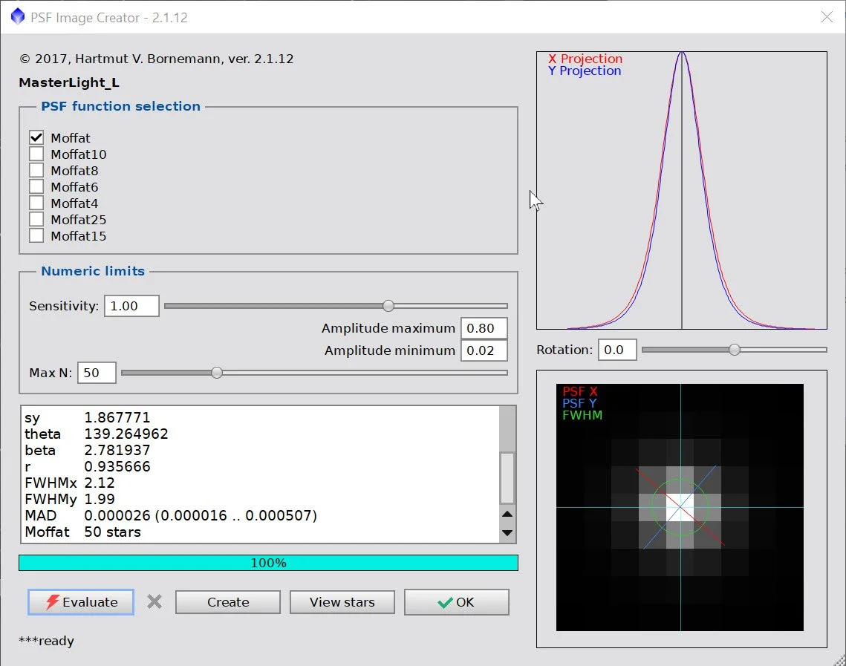Click the X/Y projection graph
The image size is (846, 666).
pyautogui.click(x=681, y=190)
